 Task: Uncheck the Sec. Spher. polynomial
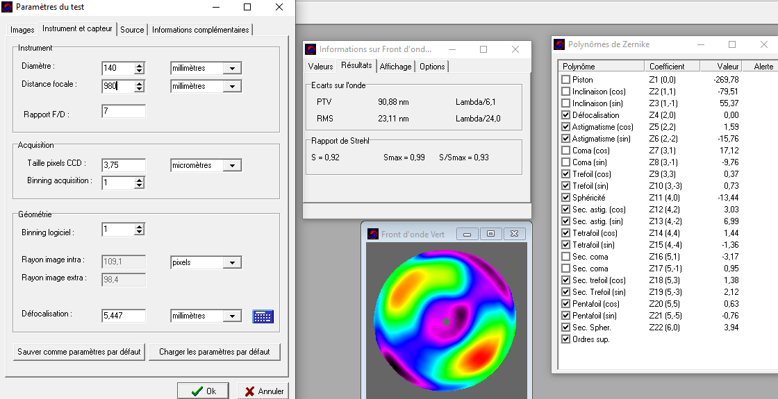(565, 328)
